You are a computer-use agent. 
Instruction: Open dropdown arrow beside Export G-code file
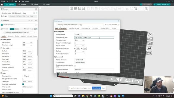click(155, 4)
